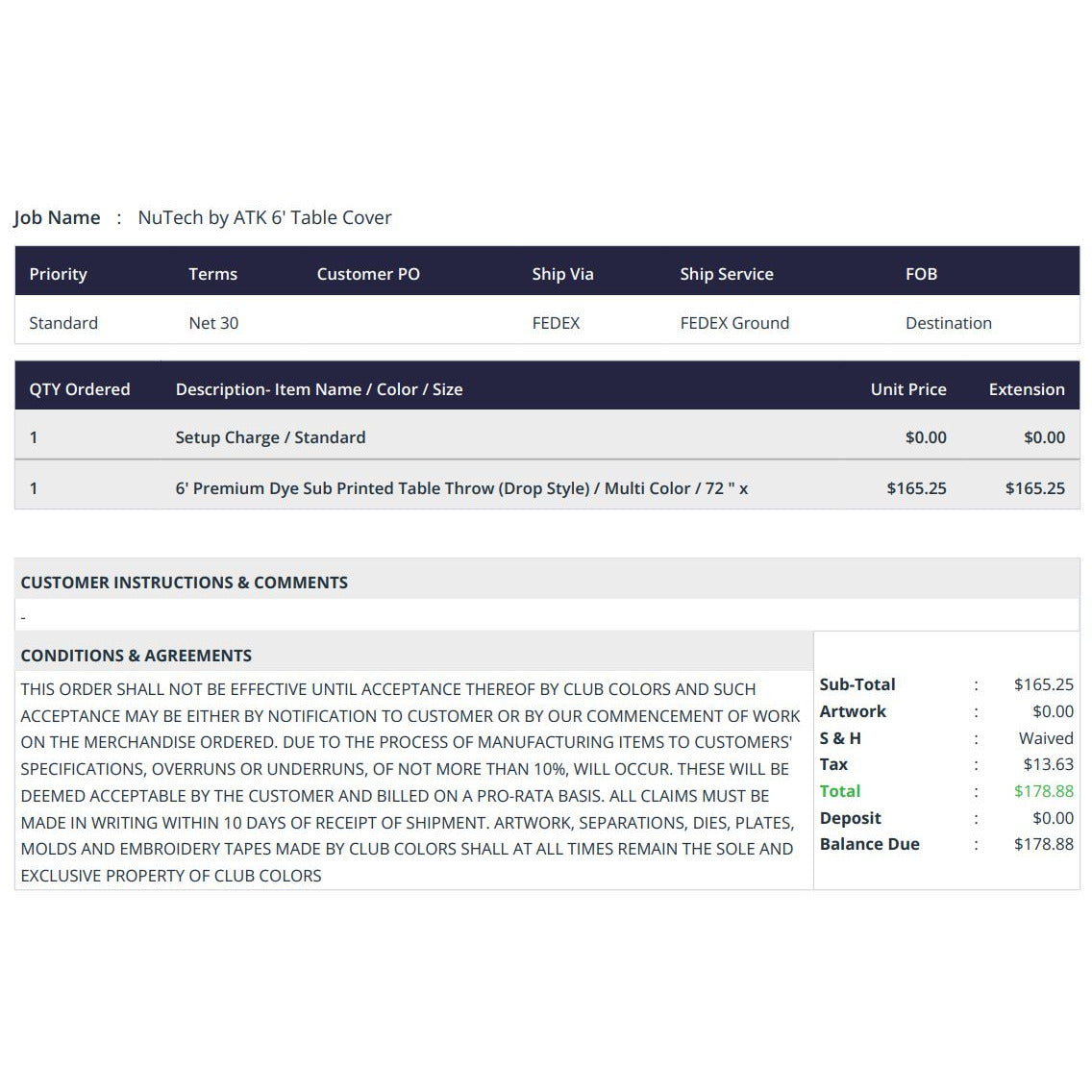Click the green Total amount $178.88
The width and height of the screenshot is (1092, 1092).
pyautogui.click(x=1043, y=791)
